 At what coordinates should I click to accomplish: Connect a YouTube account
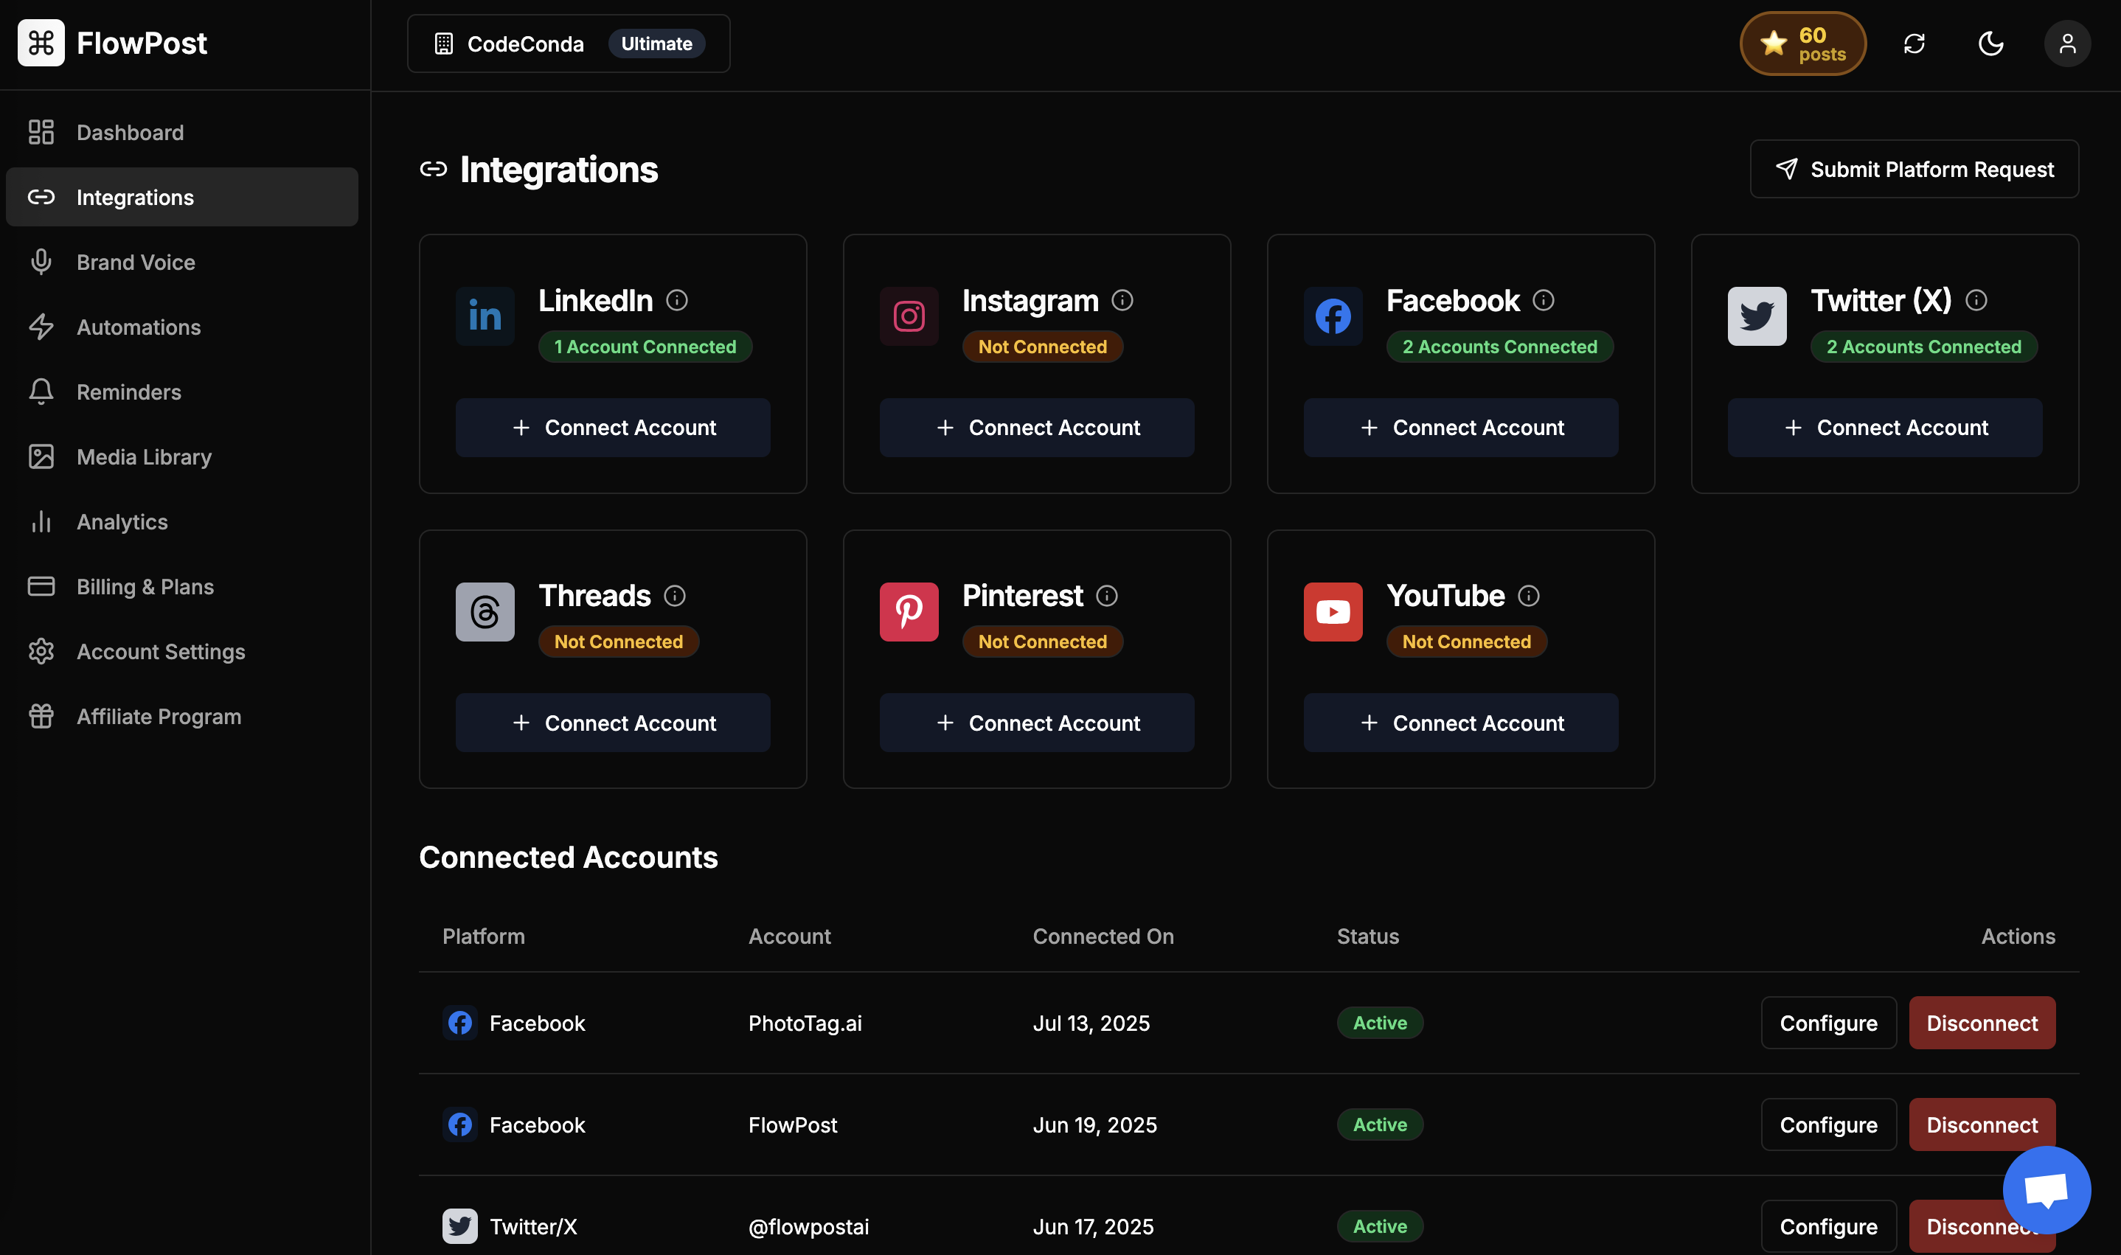tap(1460, 723)
